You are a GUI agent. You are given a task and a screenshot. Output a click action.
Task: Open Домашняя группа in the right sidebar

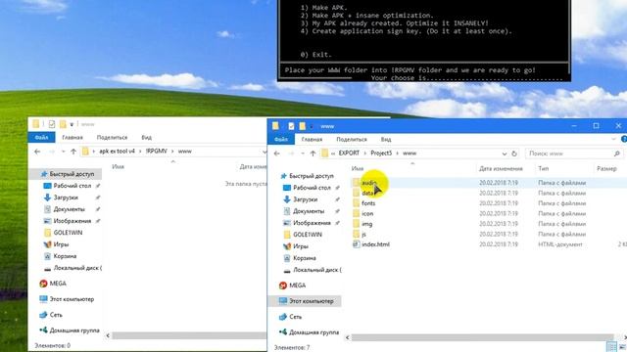click(x=310, y=332)
